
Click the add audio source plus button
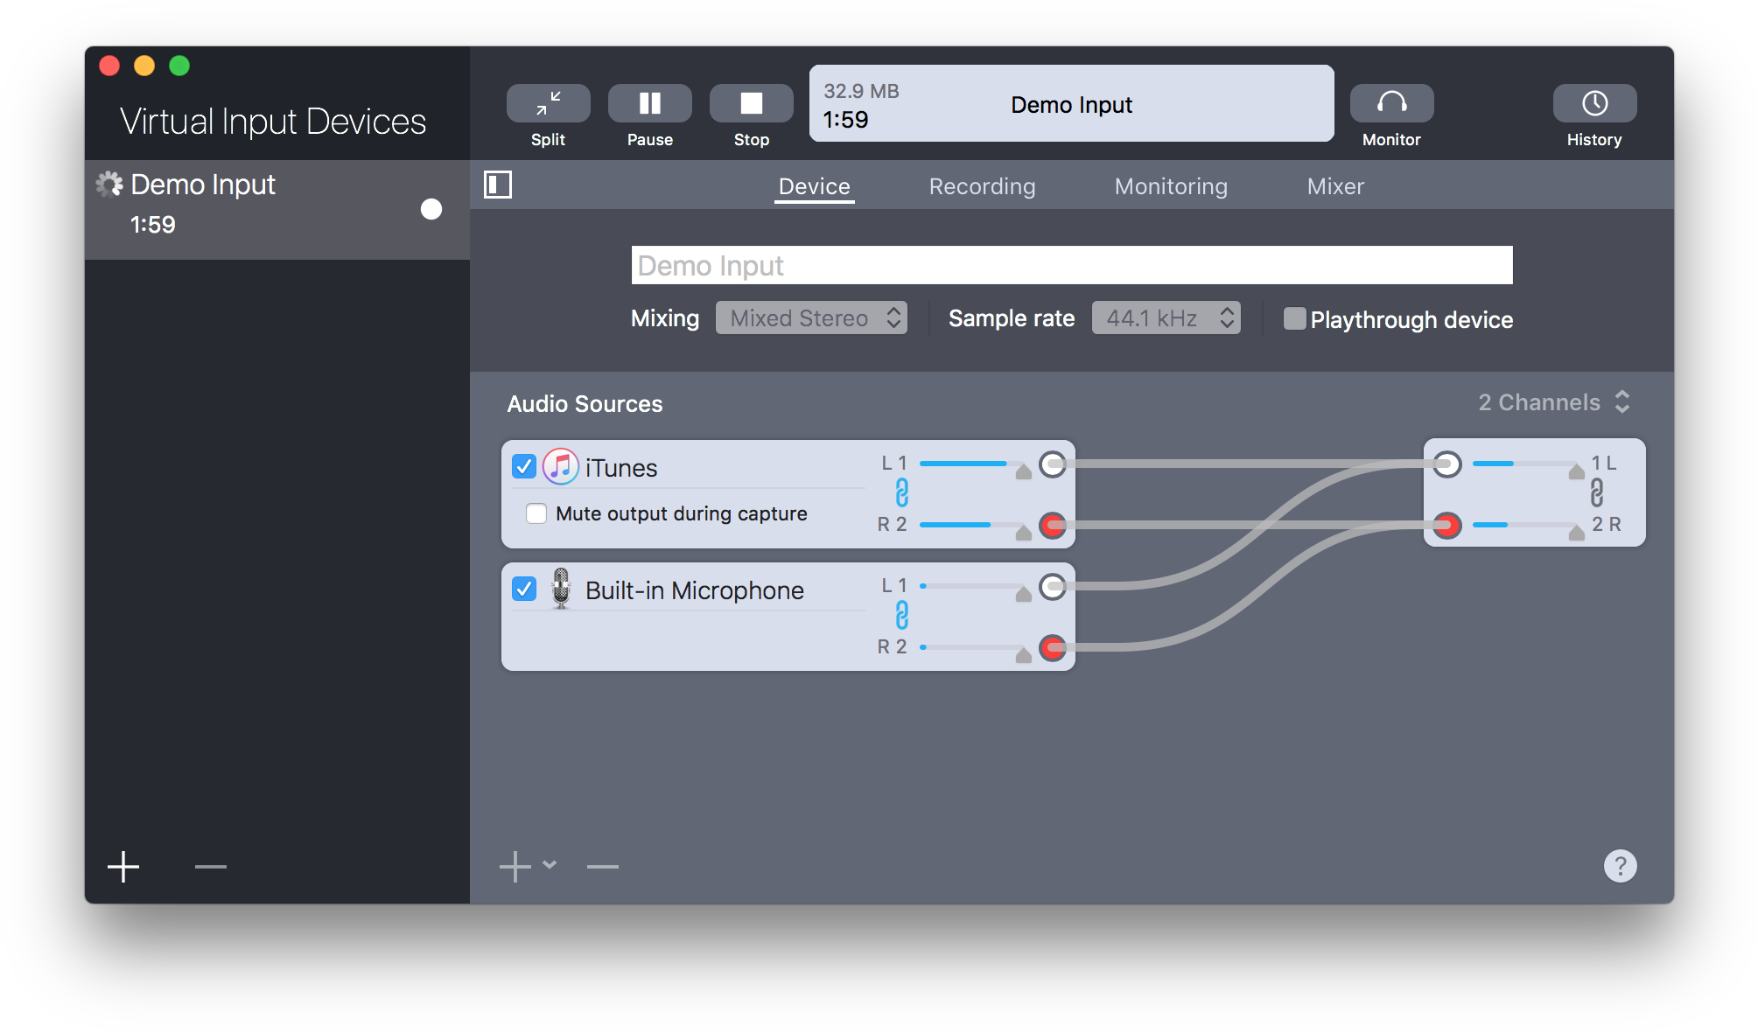[515, 867]
